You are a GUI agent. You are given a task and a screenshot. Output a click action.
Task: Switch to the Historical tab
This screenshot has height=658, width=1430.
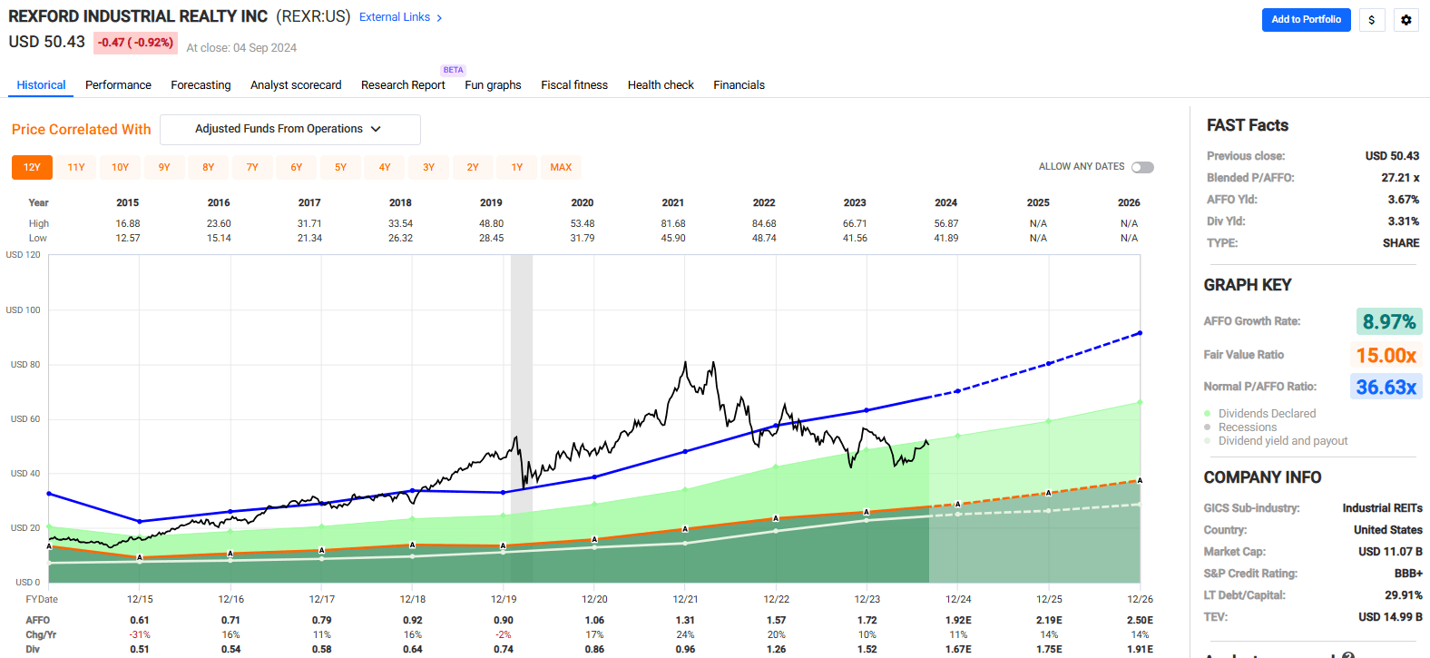[x=41, y=85]
